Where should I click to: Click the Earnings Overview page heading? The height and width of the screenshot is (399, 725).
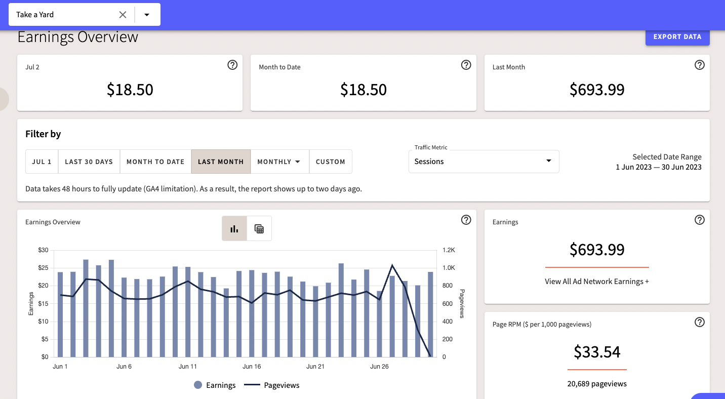click(78, 37)
